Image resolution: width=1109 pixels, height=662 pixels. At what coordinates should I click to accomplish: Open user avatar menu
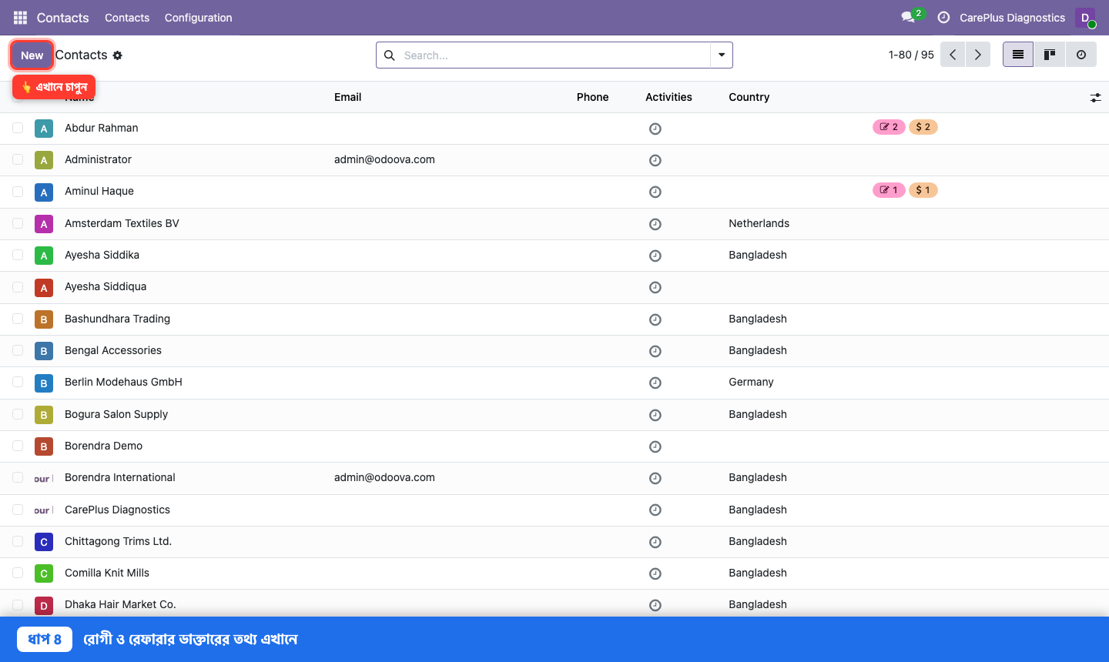point(1085,18)
